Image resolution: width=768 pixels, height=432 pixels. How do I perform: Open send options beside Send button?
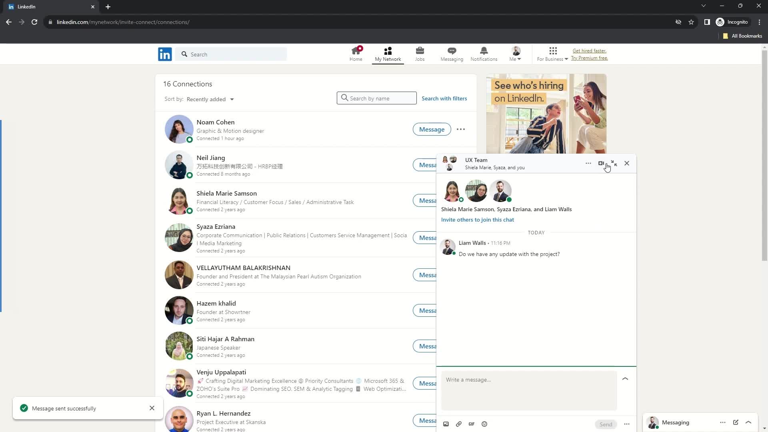(x=627, y=424)
